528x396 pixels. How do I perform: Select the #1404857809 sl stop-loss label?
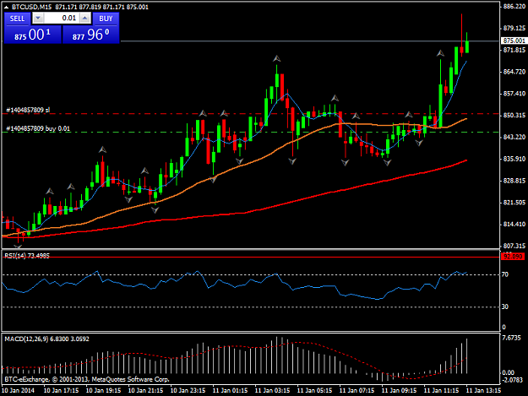coord(28,110)
